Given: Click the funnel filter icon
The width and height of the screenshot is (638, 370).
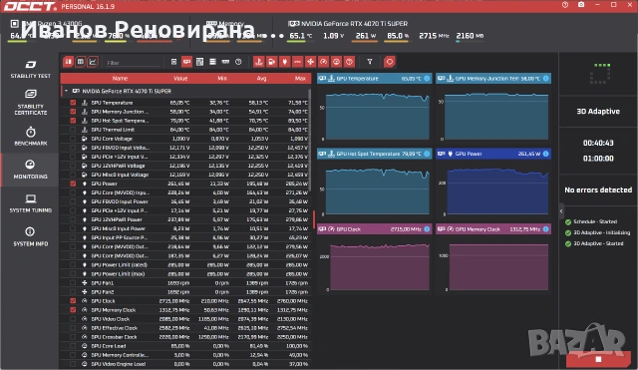Looking at the screenshot, I should 370,62.
